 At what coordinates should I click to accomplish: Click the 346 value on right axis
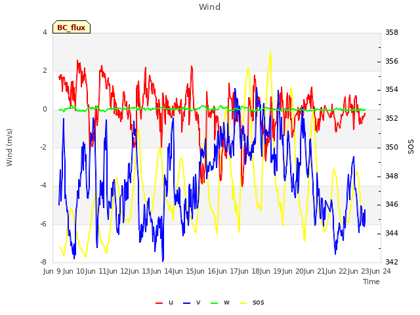tap(392, 204)
